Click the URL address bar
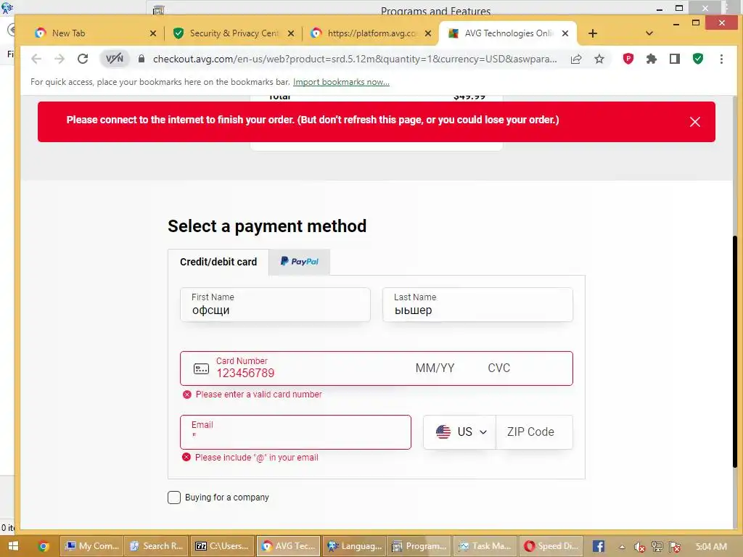Screen dimensions: 743x557 pos(354,59)
